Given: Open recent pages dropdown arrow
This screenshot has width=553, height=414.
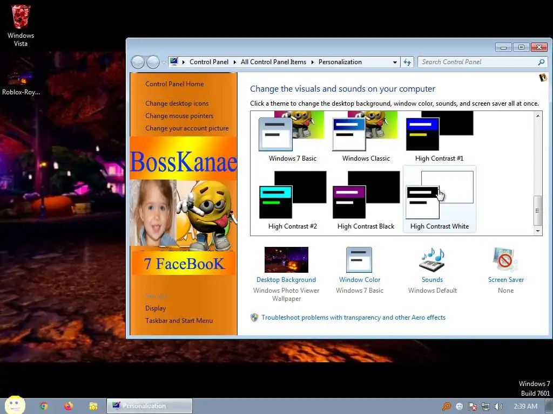Looking at the screenshot, I should pyautogui.click(x=164, y=63).
